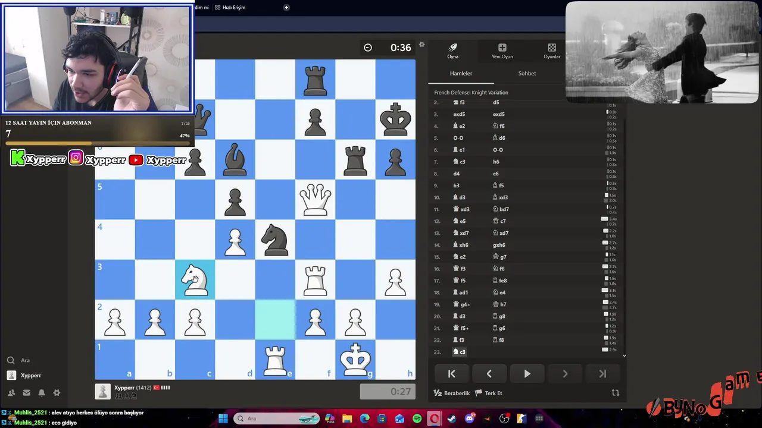Open the notifications bell icon

click(x=42, y=393)
